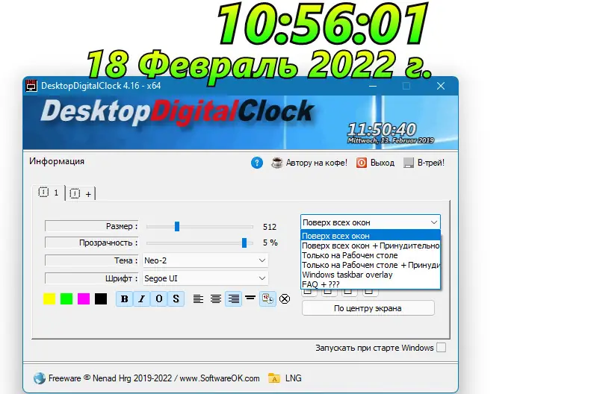591x394 pixels.
Task: Click the Прозрачность transparency slider handle
Action: pos(244,243)
